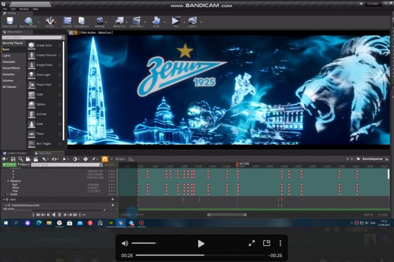Screen dimensions: 394x262
Task: Collapse the Rotation track group
Action: pos(8,181)
